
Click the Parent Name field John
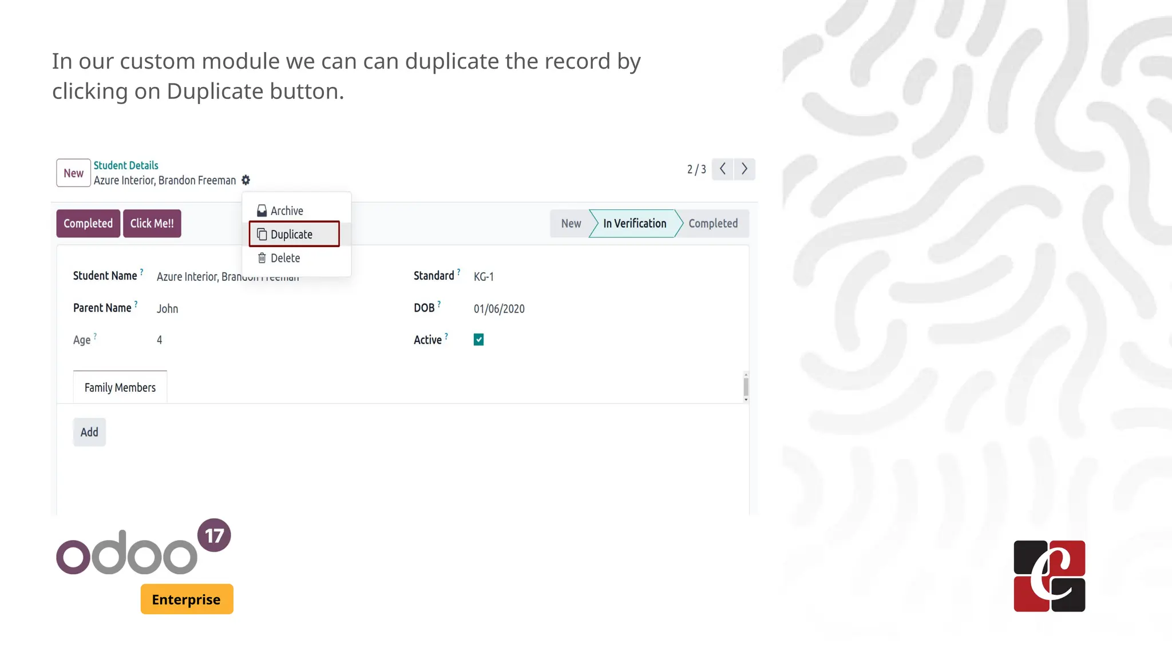[x=168, y=309]
